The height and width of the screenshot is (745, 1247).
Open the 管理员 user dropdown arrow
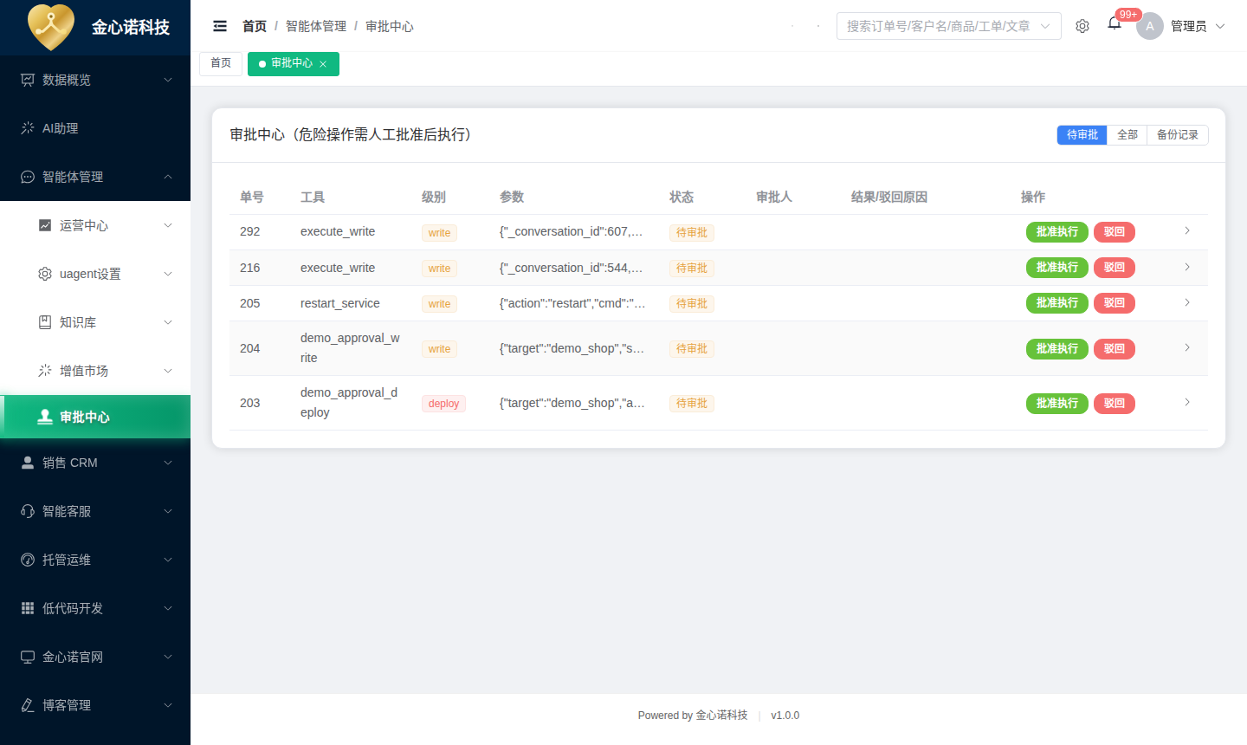[1220, 26]
